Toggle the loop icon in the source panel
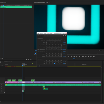 pyautogui.click(x=31, y=59)
